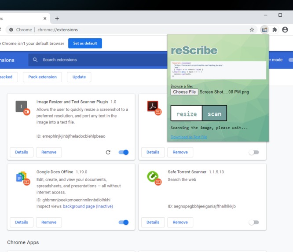Viewport: 293px width, 252px height.
Task: Remove the Image Resizer plugin
Action: click(49, 152)
